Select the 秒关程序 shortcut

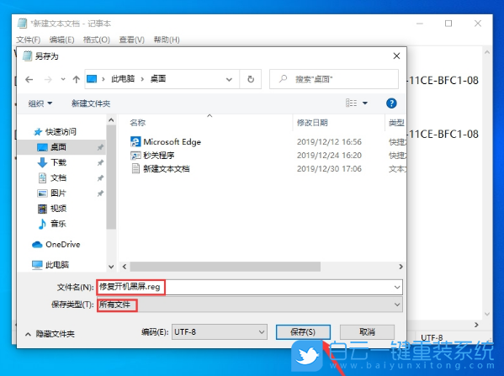tap(159, 156)
